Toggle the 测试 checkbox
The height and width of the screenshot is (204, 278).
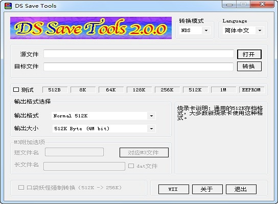pyautogui.click(x=16, y=90)
